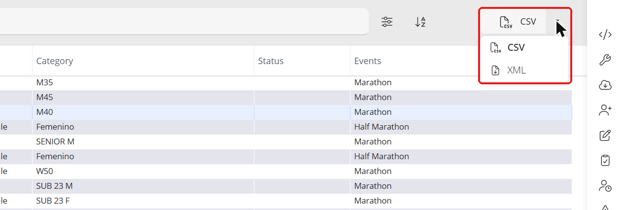Open the filter settings sliders icon

click(387, 22)
